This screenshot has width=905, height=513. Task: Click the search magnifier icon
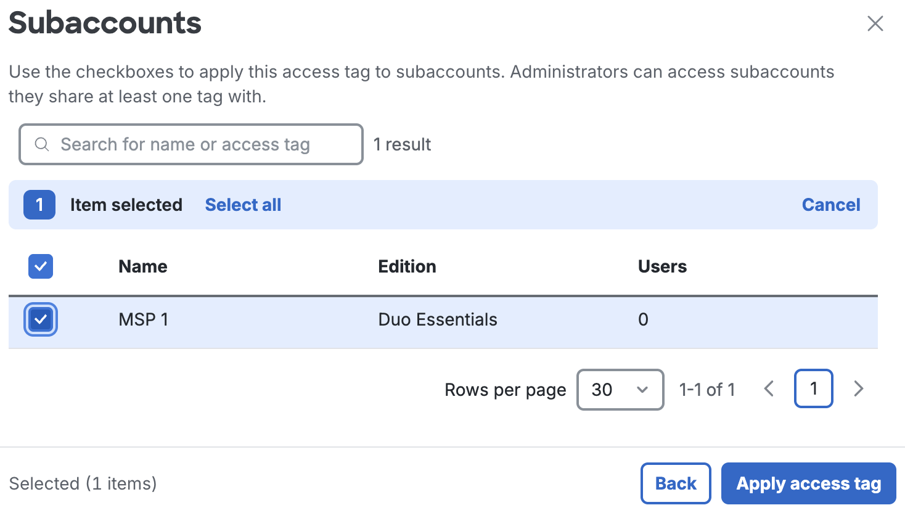[x=41, y=144]
